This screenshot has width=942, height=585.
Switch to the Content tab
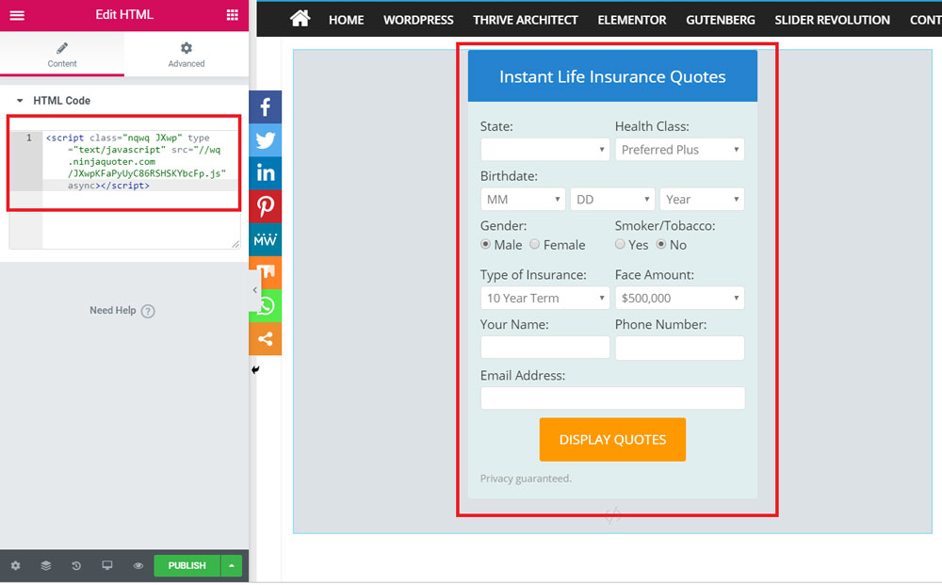[x=62, y=54]
